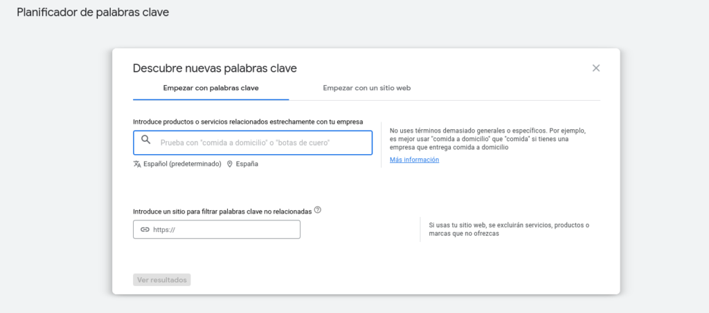Click the Introduce un sitio para filtrar label
709x313 pixels.
pyautogui.click(x=222, y=211)
